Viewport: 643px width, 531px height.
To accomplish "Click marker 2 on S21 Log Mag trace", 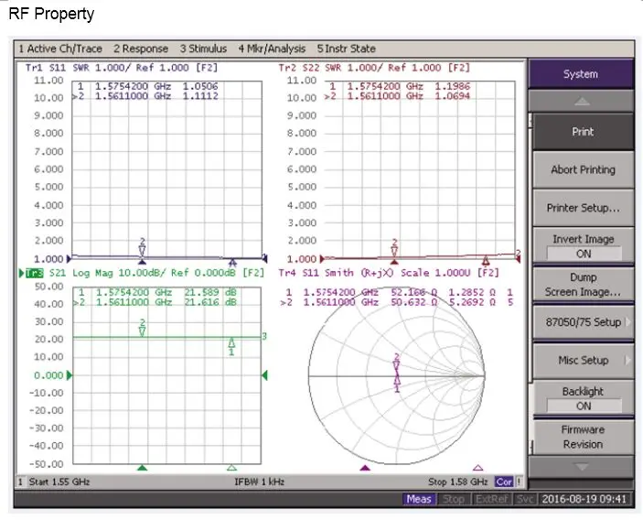I will (143, 331).
